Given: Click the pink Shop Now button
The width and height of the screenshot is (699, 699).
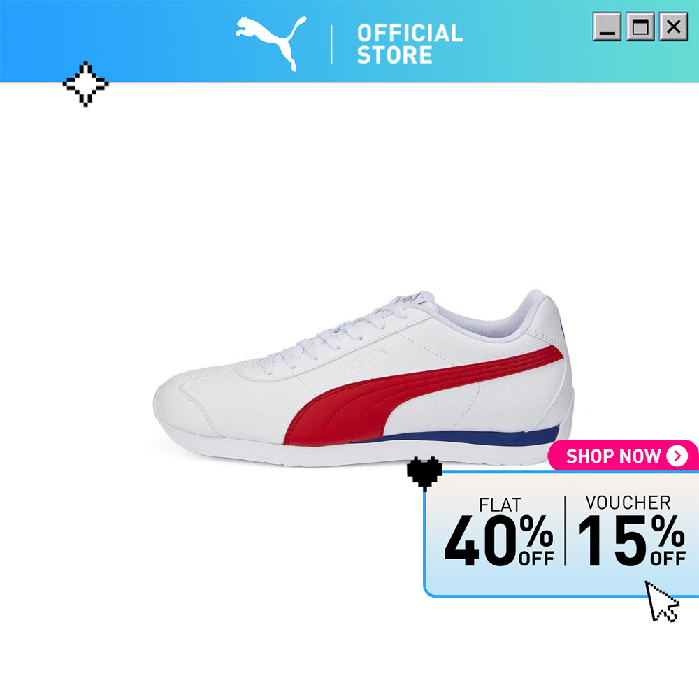Looking at the screenshot, I should pos(623,456).
